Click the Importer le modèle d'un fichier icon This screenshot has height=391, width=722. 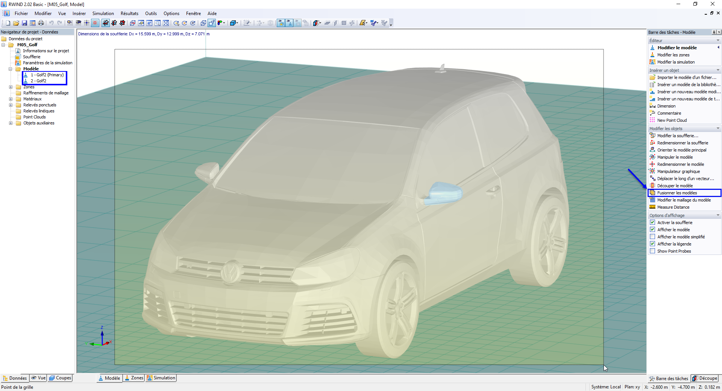click(652, 77)
